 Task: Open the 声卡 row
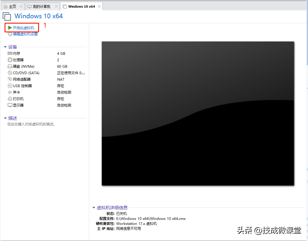tap(46, 92)
